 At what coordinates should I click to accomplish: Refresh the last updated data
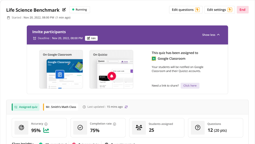pos(126,107)
